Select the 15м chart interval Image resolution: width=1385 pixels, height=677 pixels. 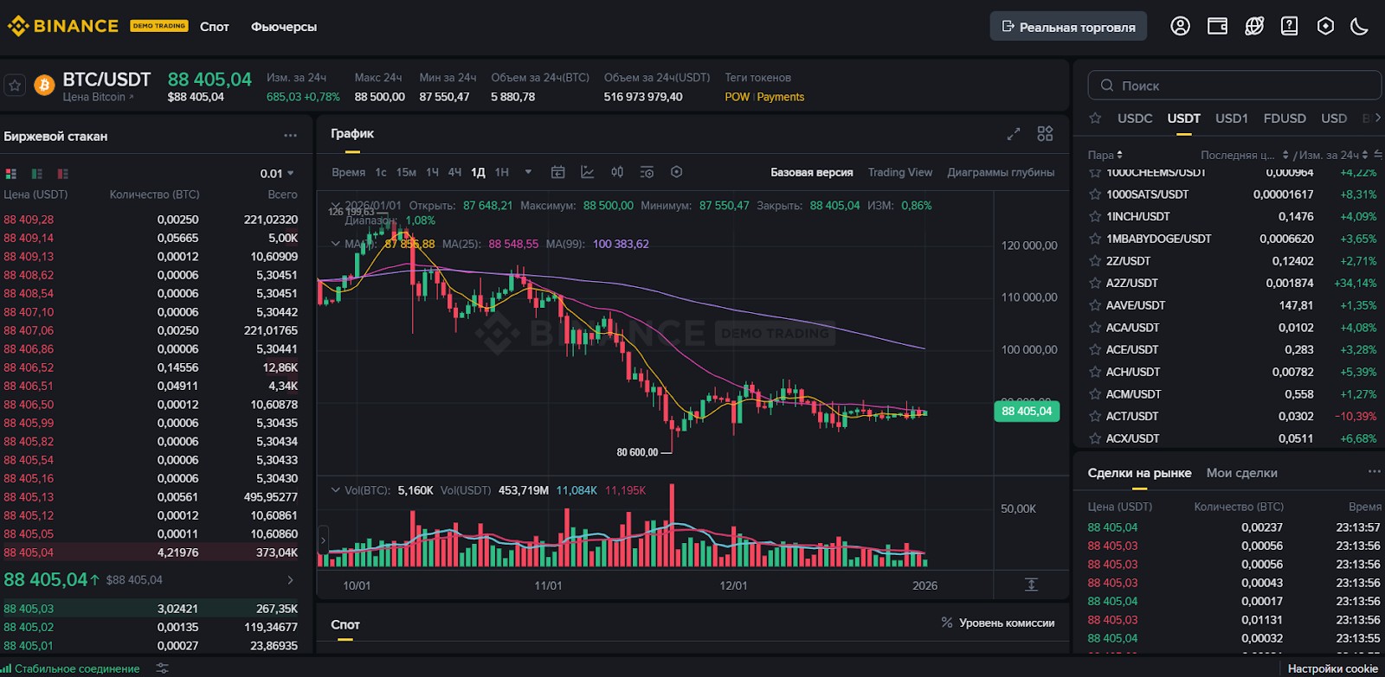406,172
